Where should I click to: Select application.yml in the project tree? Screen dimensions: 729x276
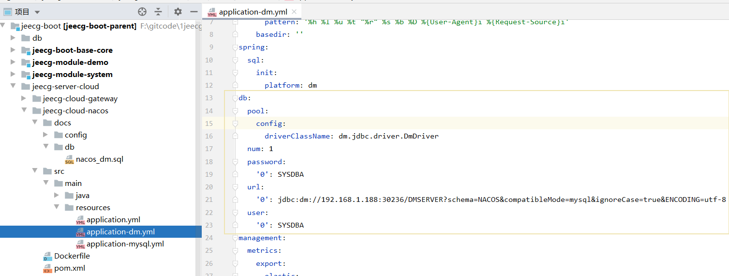click(x=113, y=220)
